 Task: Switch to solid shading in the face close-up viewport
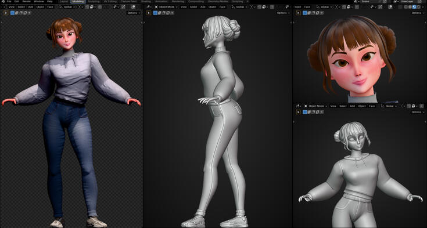pos(410,7)
